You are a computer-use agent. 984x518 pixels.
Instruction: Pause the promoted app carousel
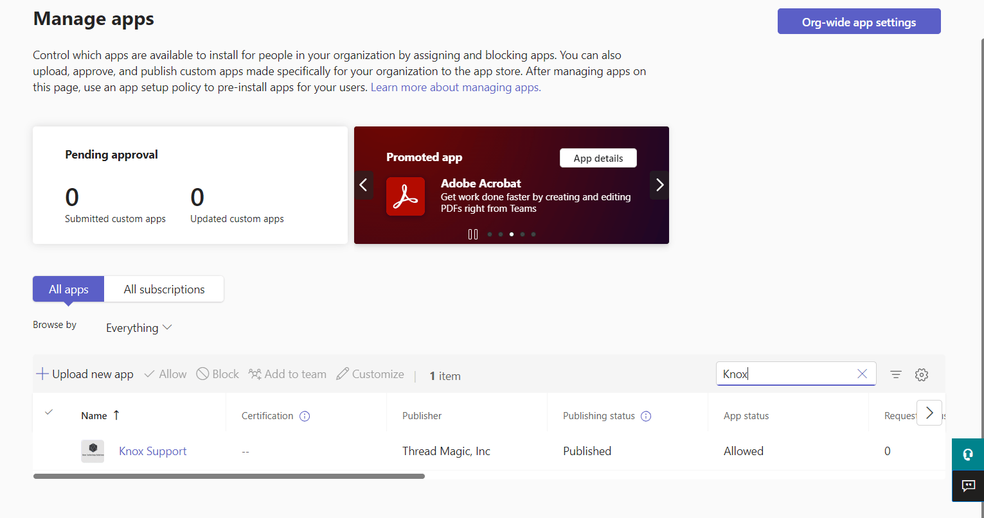[x=473, y=234]
